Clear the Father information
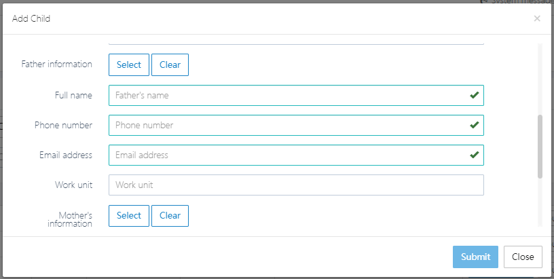This screenshot has width=554, height=279. click(x=170, y=64)
